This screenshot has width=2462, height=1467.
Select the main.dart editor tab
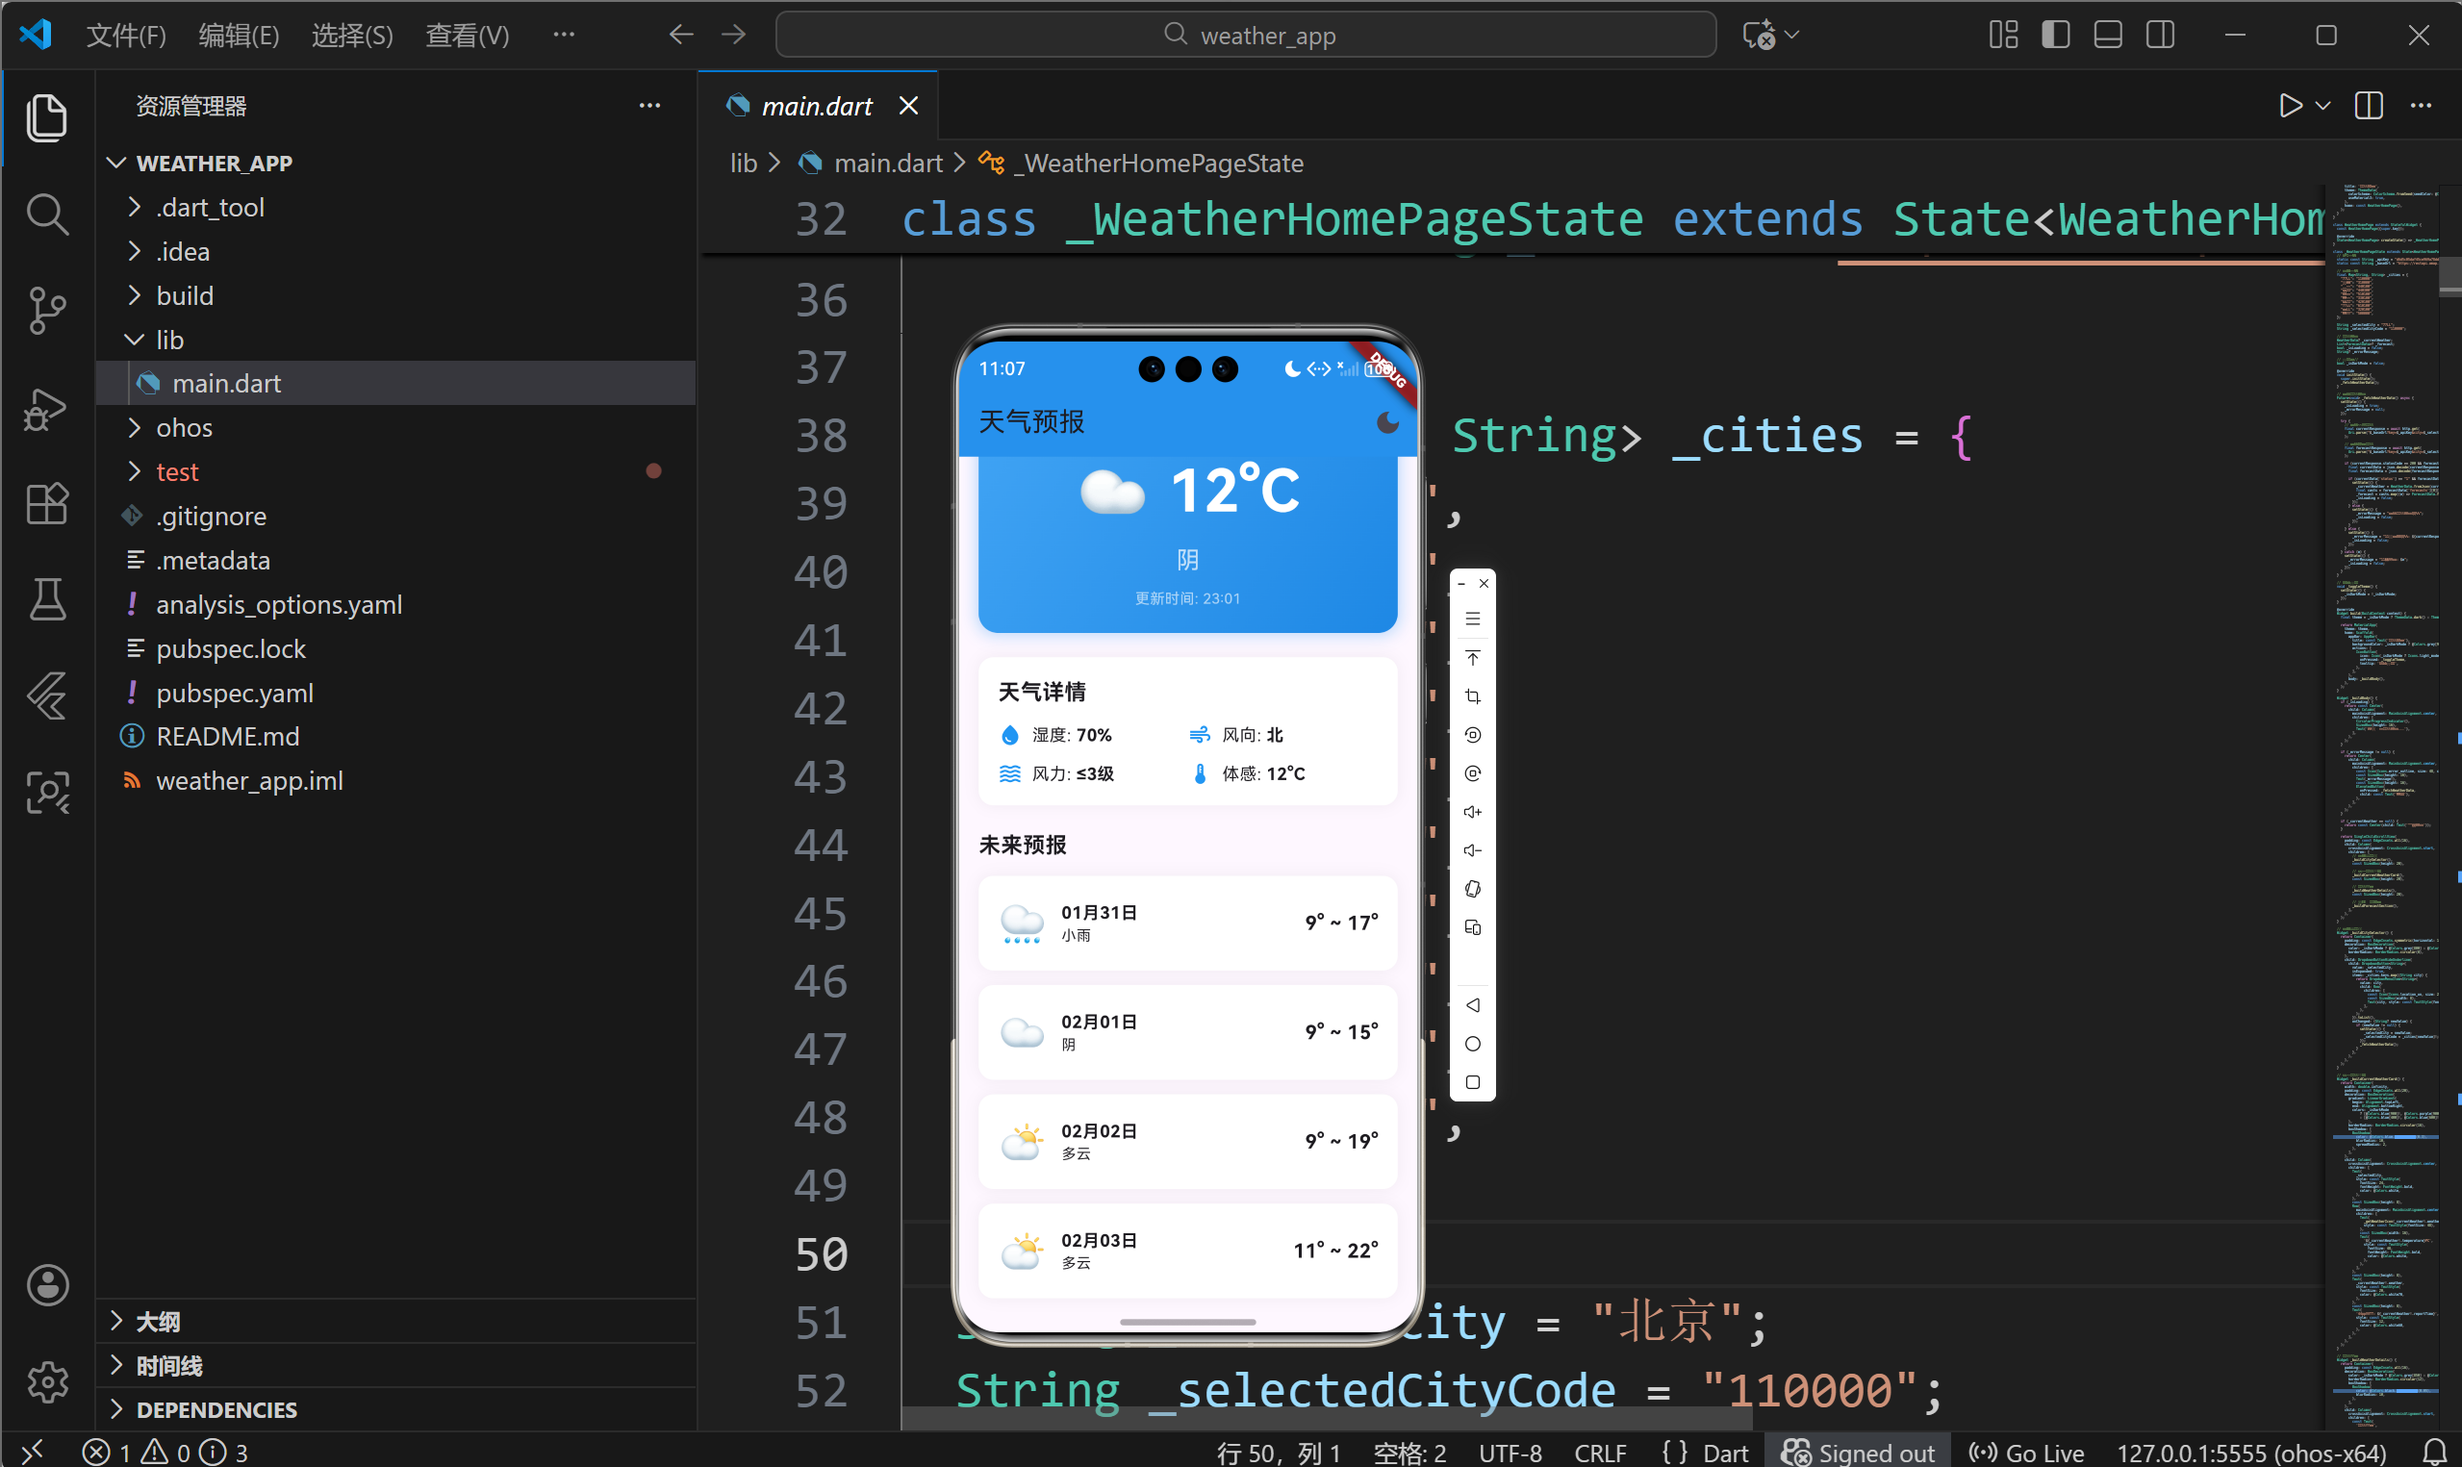(x=817, y=106)
